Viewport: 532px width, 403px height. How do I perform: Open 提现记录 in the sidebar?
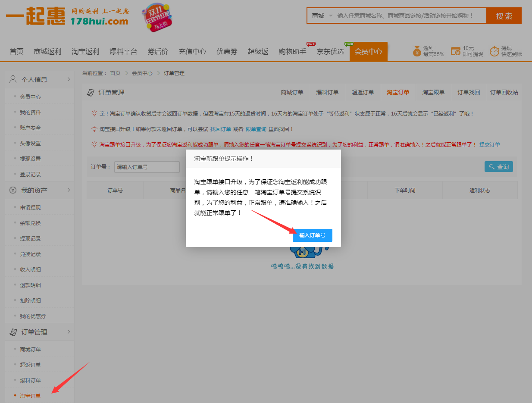click(30, 239)
